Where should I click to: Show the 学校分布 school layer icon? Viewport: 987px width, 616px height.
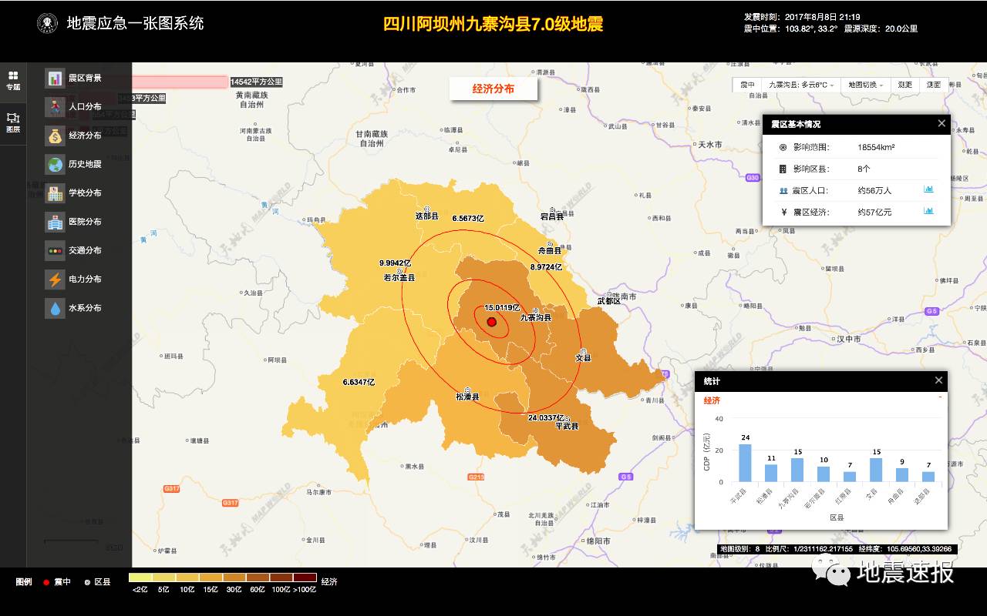click(55, 192)
